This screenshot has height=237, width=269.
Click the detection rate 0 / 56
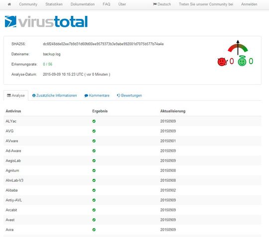tap(47, 64)
